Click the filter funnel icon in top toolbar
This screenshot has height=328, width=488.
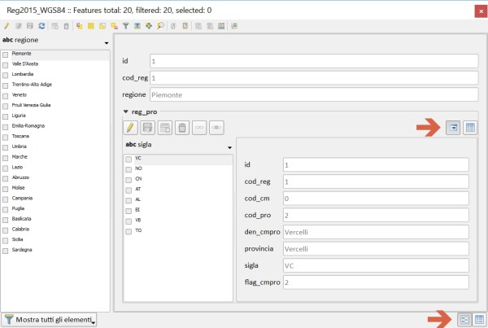(x=125, y=25)
